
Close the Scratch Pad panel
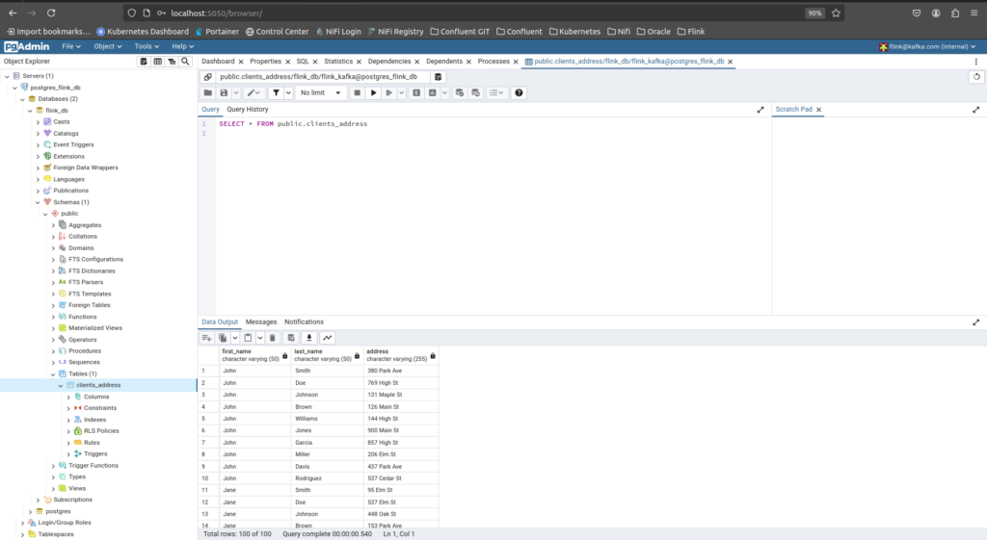[x=818, y=110]
